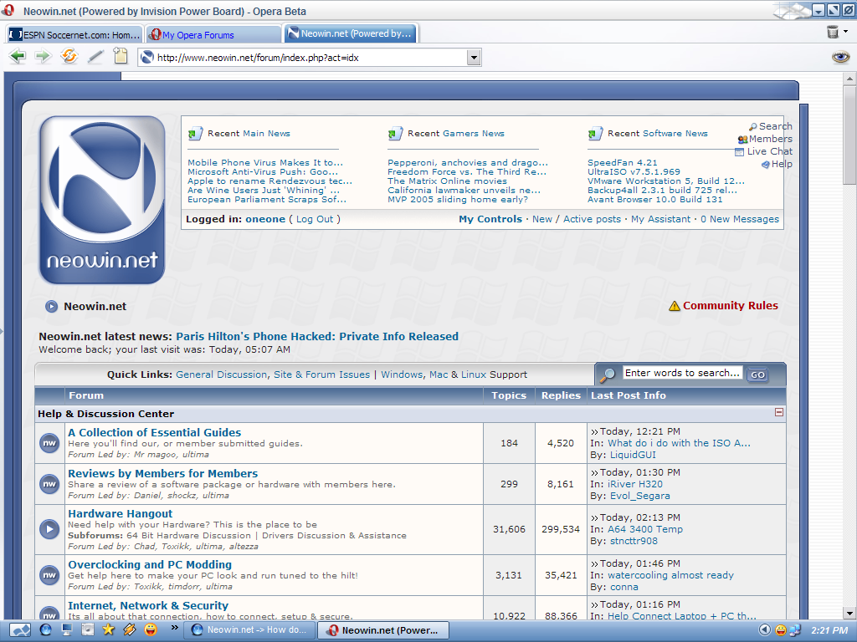Click the Recent Gamers News icon
This screenshot has height=642, width=857.
point(394,134)
